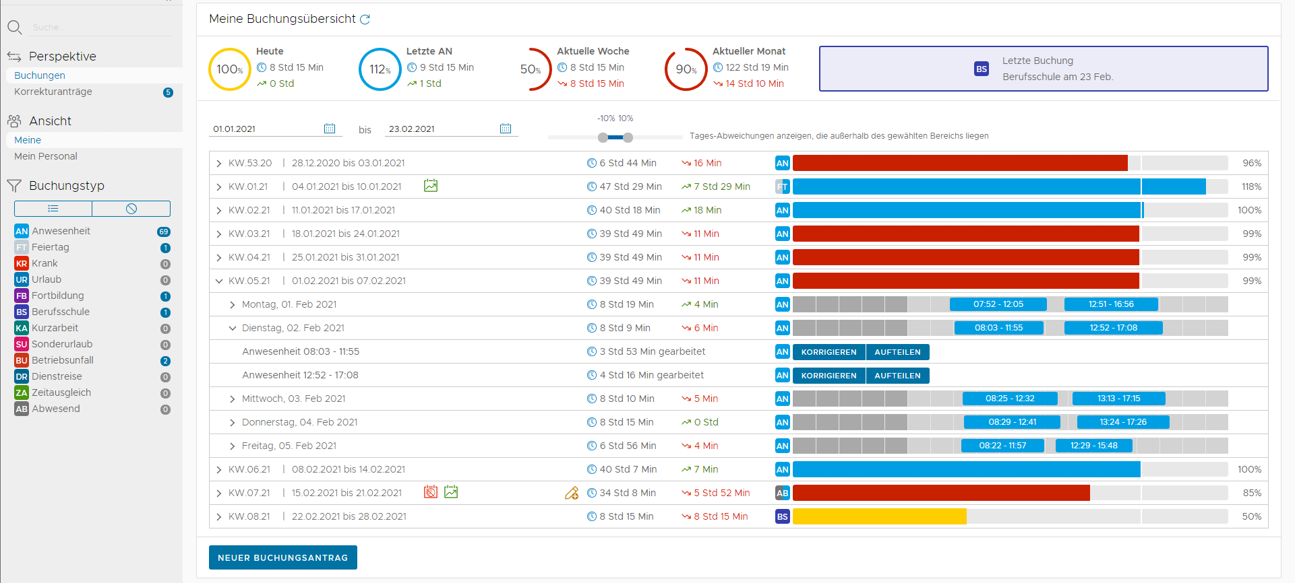
Task: Open the end date calendar picker
Action: (506, 129)
